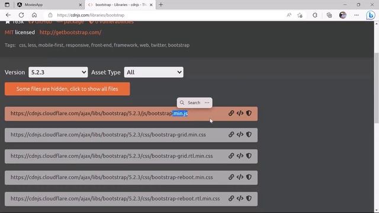Go back with browser back arrow
The height and width of the screenshot is (213, 379).
tap(8, 15)
